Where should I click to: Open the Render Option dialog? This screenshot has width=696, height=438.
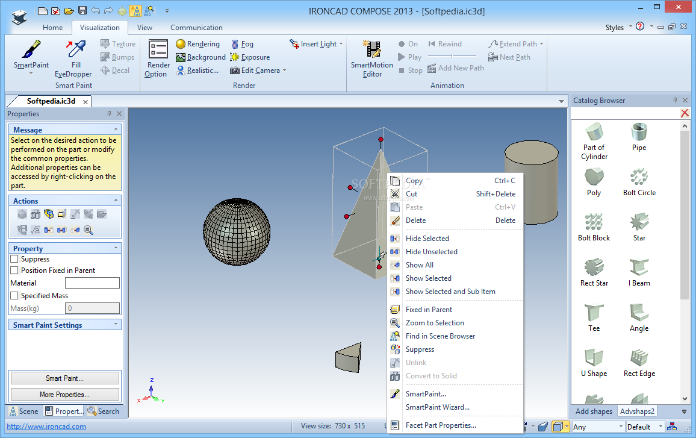(x=158, y=58)
